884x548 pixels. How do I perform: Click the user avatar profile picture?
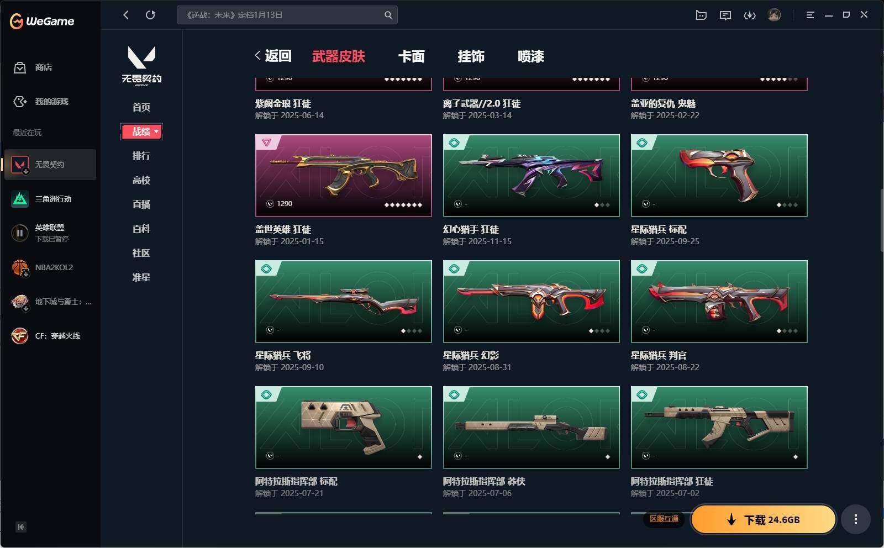pyautogui.click(x=774, y=15)
